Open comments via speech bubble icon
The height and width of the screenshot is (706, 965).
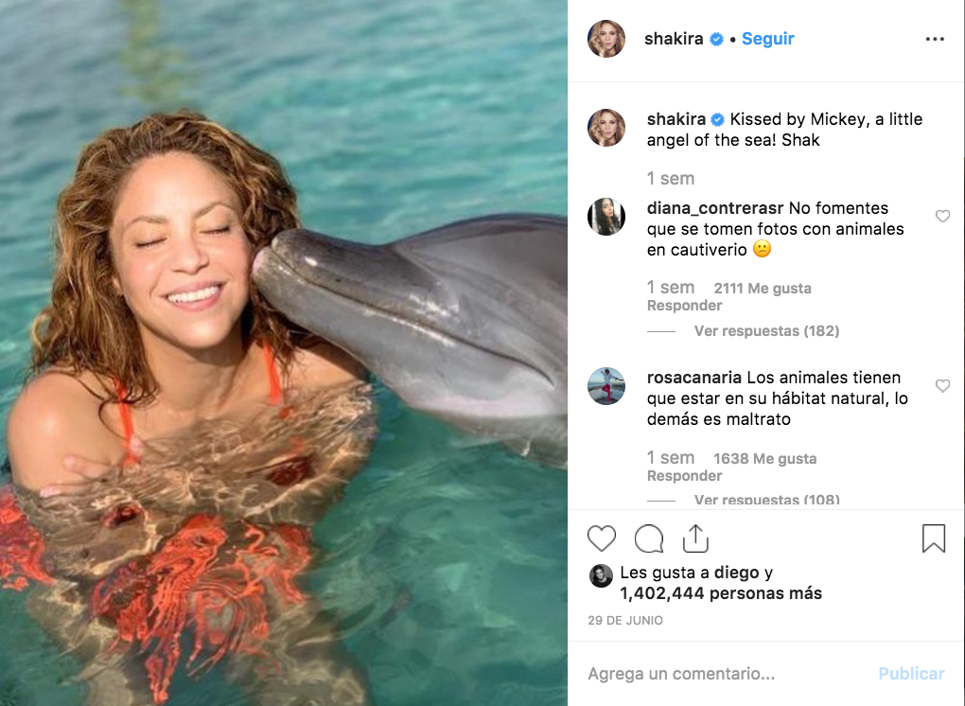point(649,538)
